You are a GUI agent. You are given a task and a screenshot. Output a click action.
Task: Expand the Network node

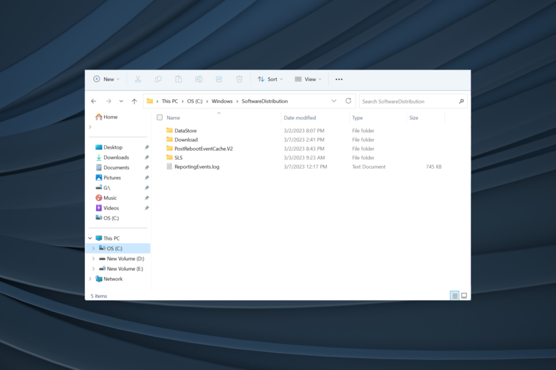click(x=90, y=279)
